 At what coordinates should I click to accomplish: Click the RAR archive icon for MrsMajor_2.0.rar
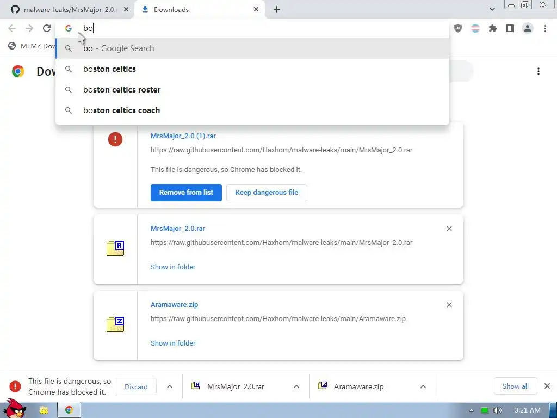pos(115,248)
